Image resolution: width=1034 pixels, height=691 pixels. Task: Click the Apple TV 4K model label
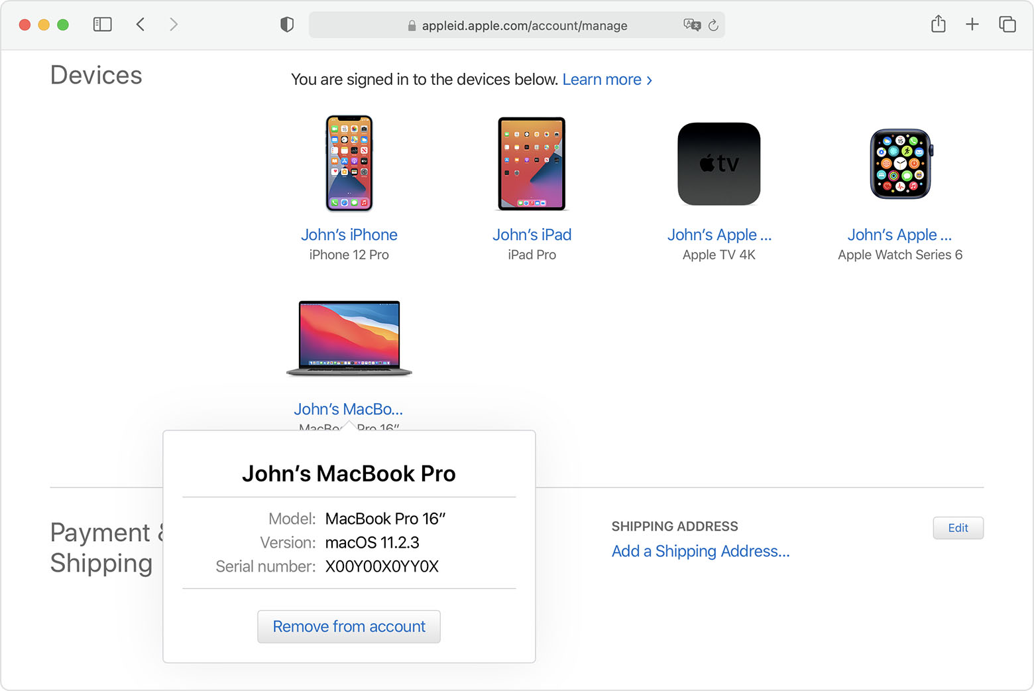coord(719,255)
